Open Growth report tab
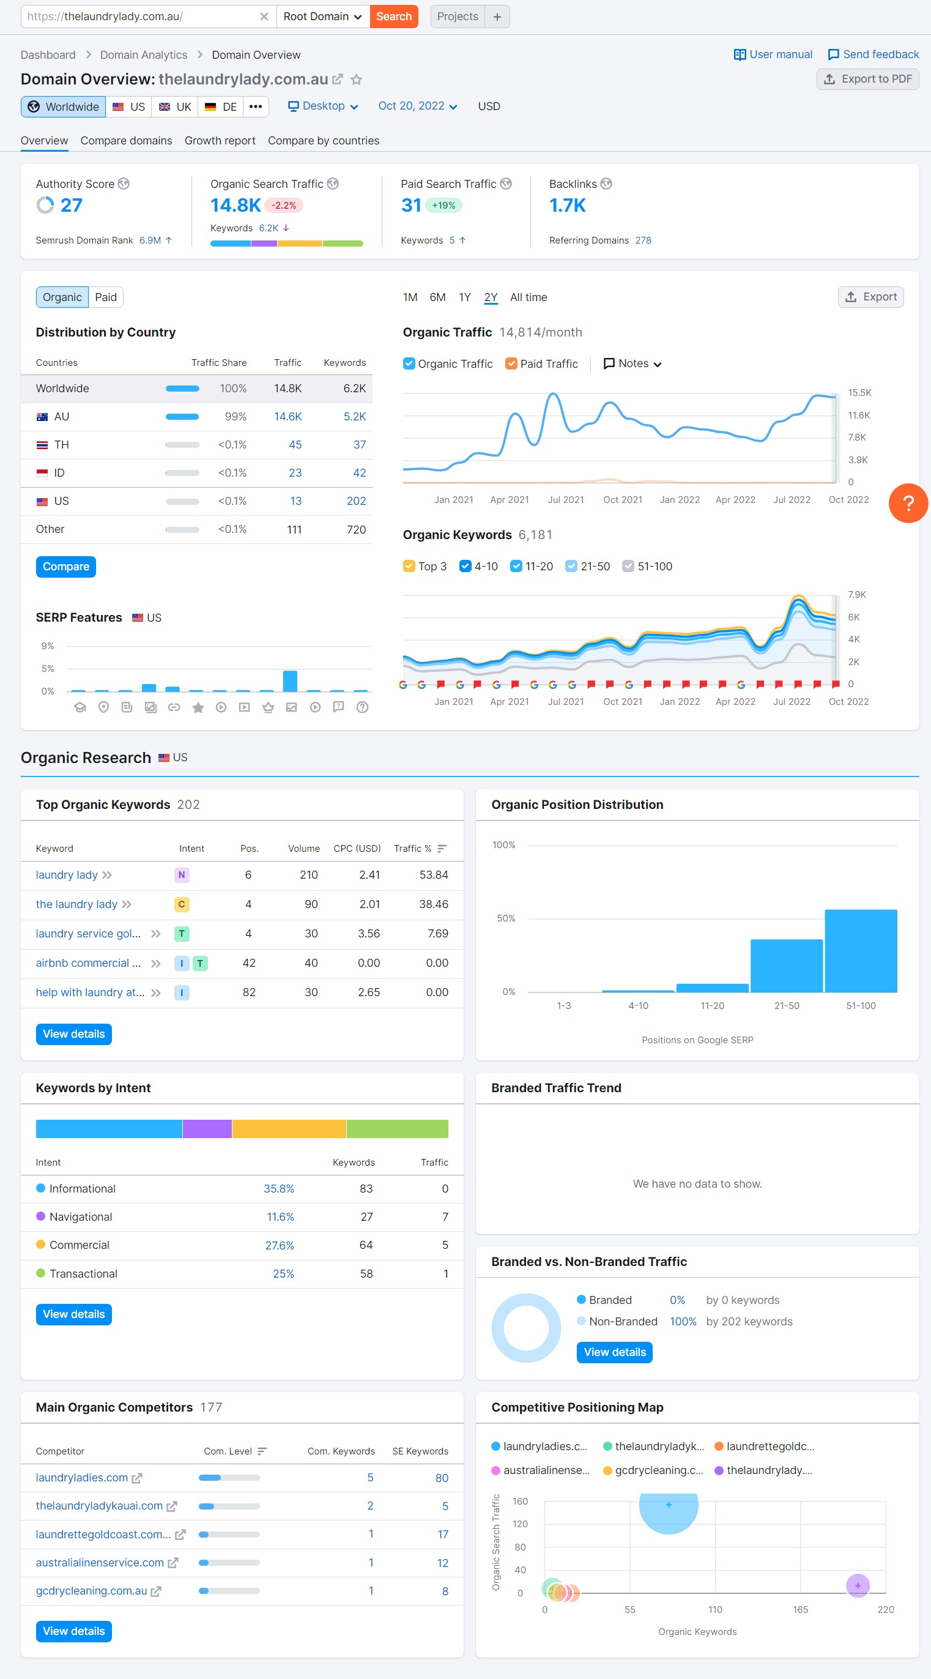The image size is (931, 1679). [x=220, y=141]
